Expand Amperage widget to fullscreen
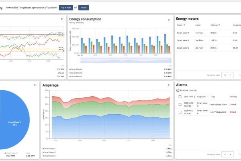The width and height of the screenshot is (241, 161). click(169, 85)
